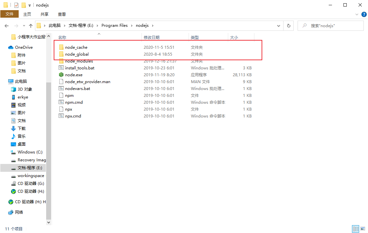Click the 下载 downloads arrow icon
Viewport: 368px width, 233px height.
pyautogui.click(x=13, y=128)
